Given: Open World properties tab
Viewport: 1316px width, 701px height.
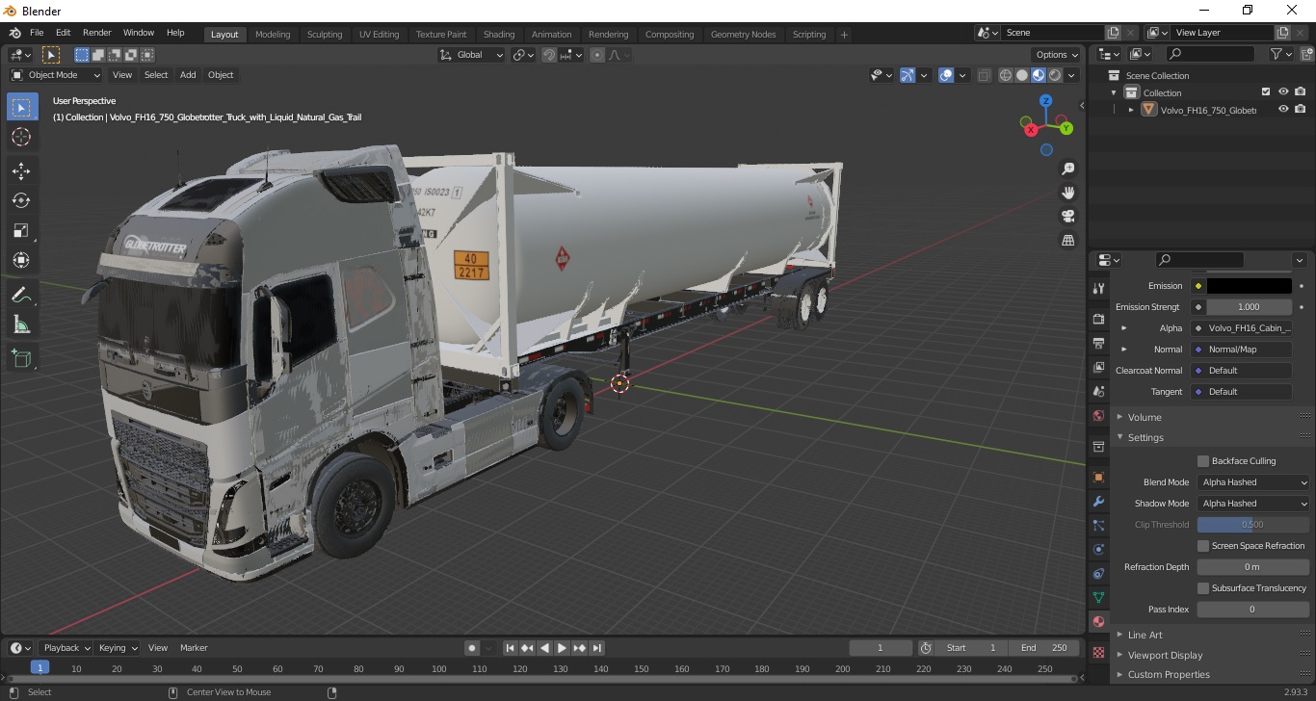Looking at the screenshot, I should [1098, 416].
